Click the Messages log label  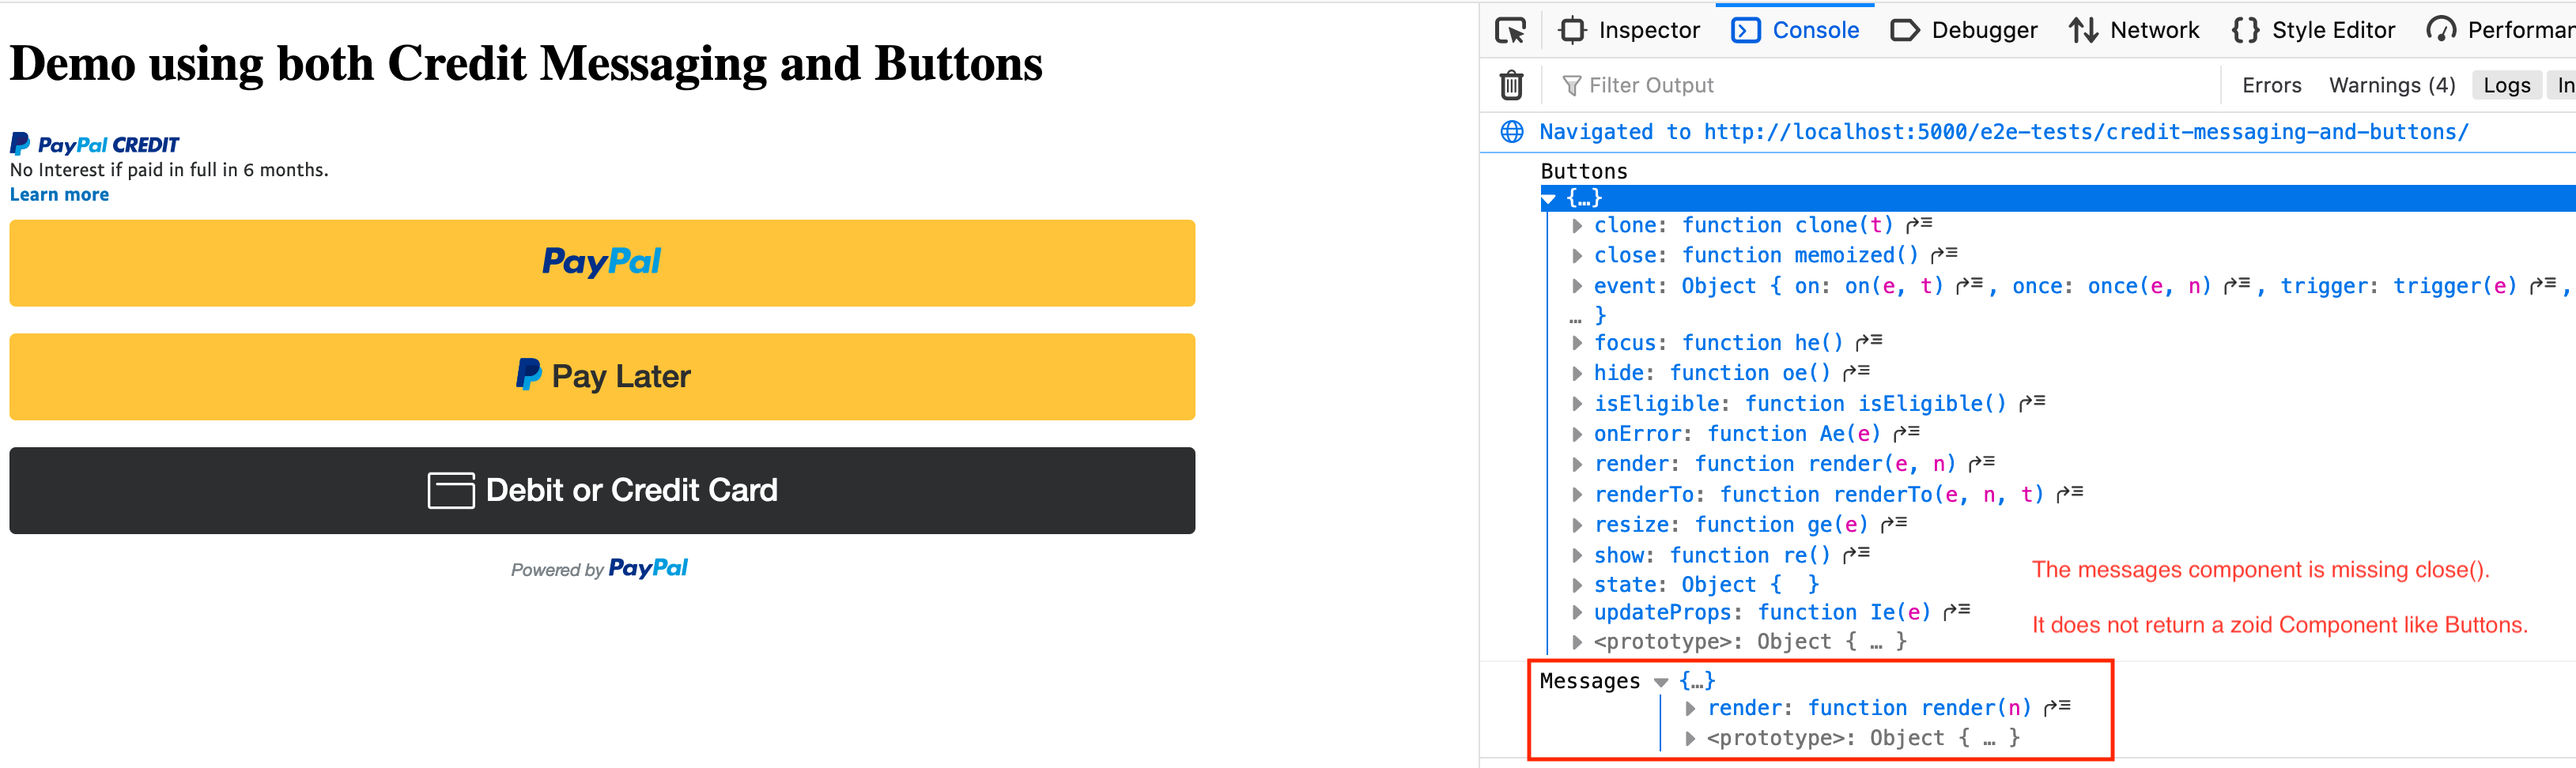pos(1590,681)
